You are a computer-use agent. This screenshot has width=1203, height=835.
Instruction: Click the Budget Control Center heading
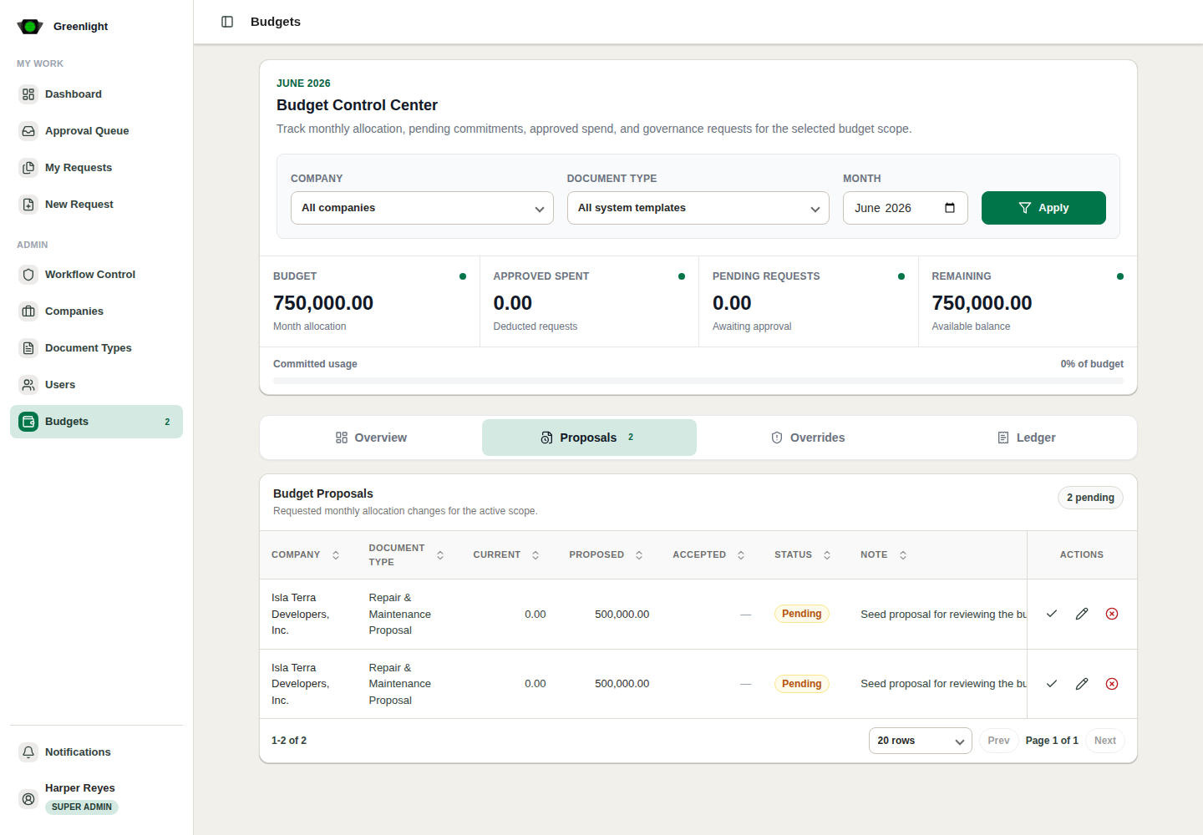click(x=357, y=105)
